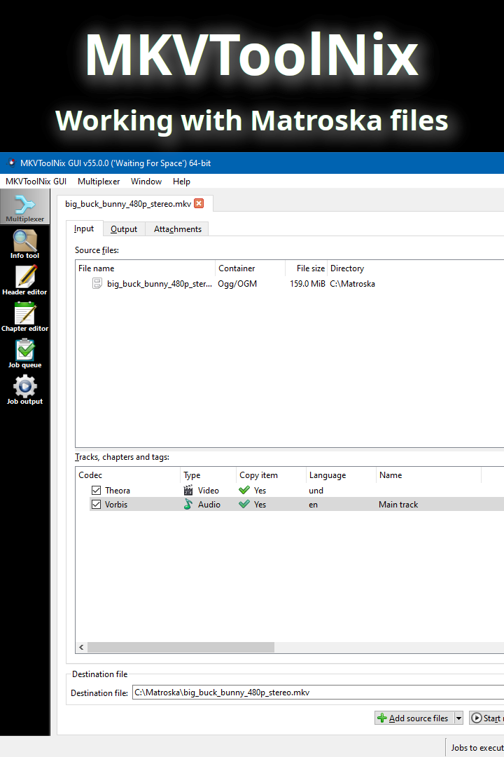504x757 pixels.
Task: Click the Copy item column header
Action: tap(271, 475)
